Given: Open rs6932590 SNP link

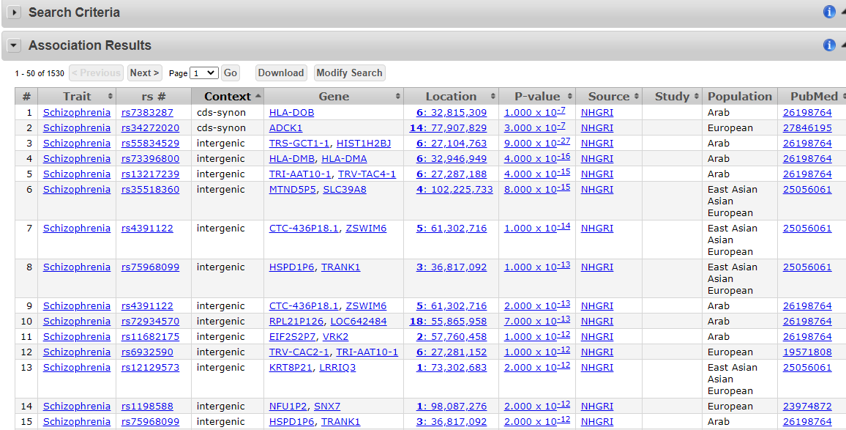Looking at the screenshot, I should click(147, 352).
